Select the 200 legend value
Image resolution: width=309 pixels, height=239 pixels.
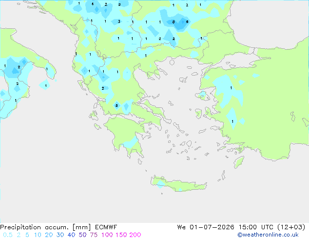135,235
